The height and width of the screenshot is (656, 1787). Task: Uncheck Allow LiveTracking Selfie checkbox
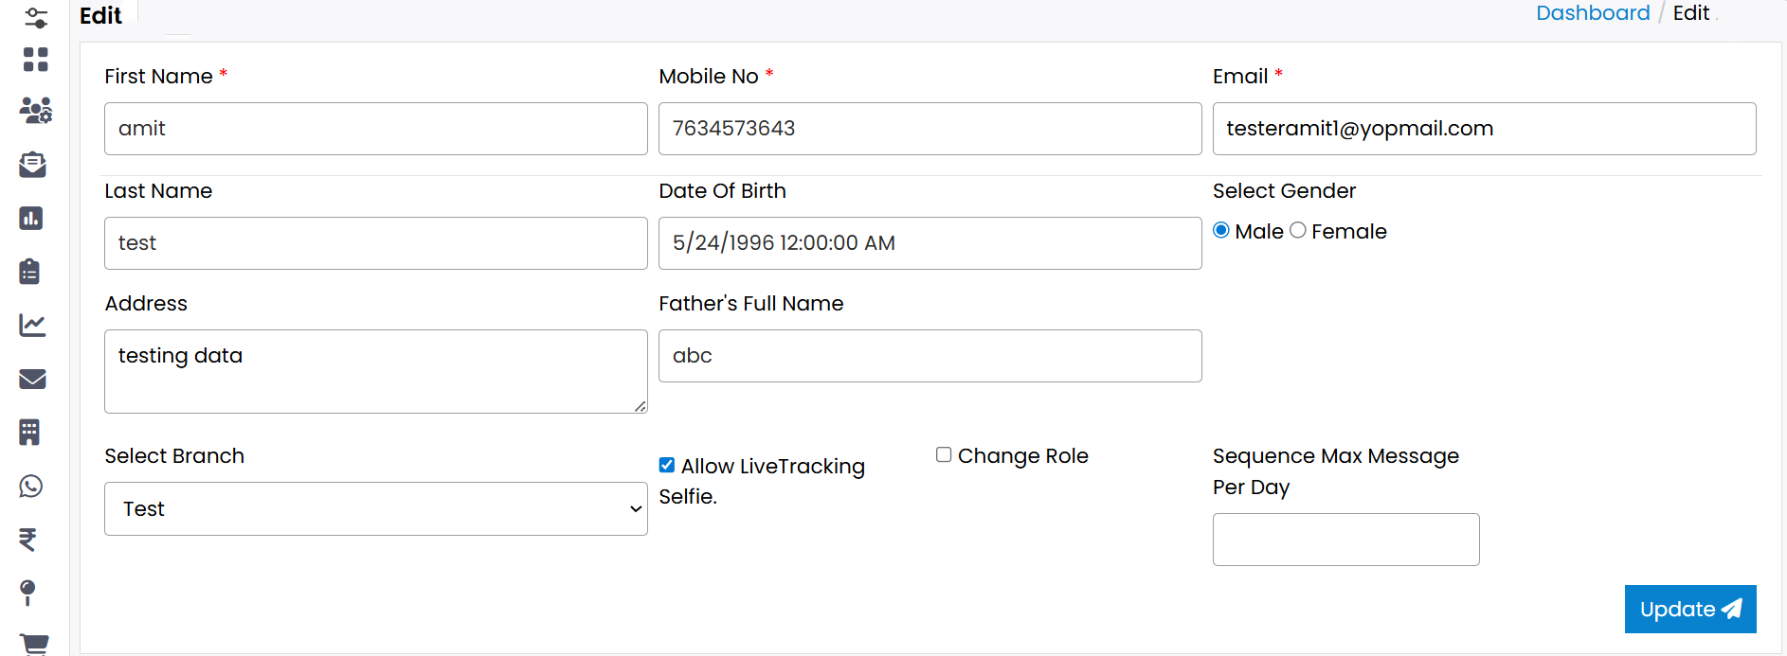click(x=667, y=465)
